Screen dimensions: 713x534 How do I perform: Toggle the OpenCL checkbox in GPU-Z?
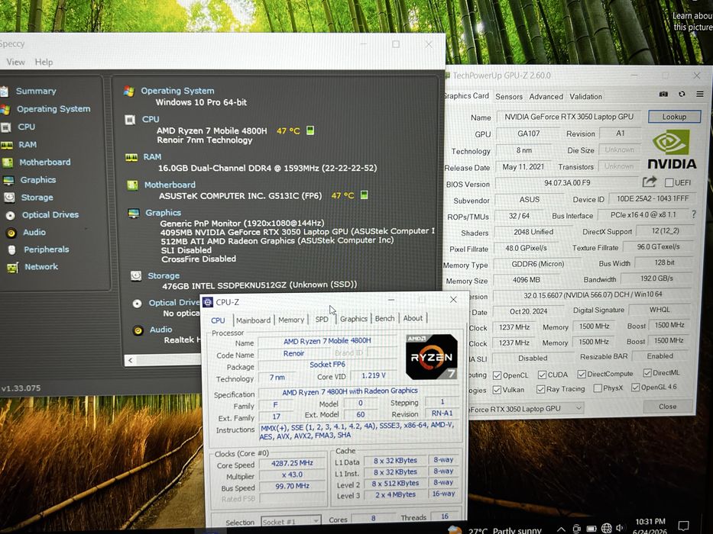tap(497, 375)
